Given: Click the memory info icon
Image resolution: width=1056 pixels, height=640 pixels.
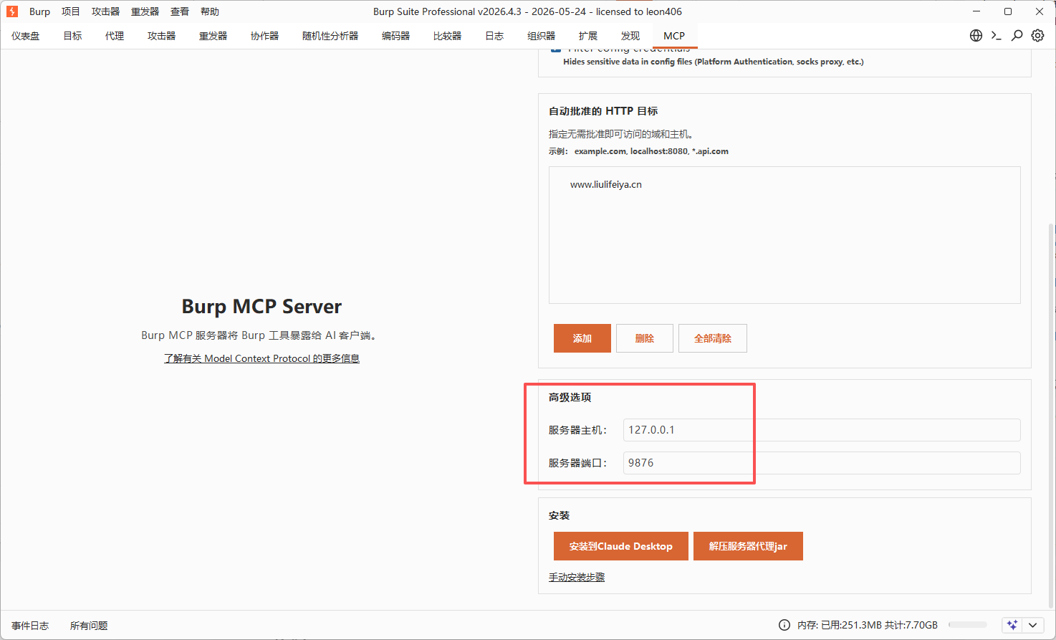Looking at the screenshot, I should click(x=784, y=625).
